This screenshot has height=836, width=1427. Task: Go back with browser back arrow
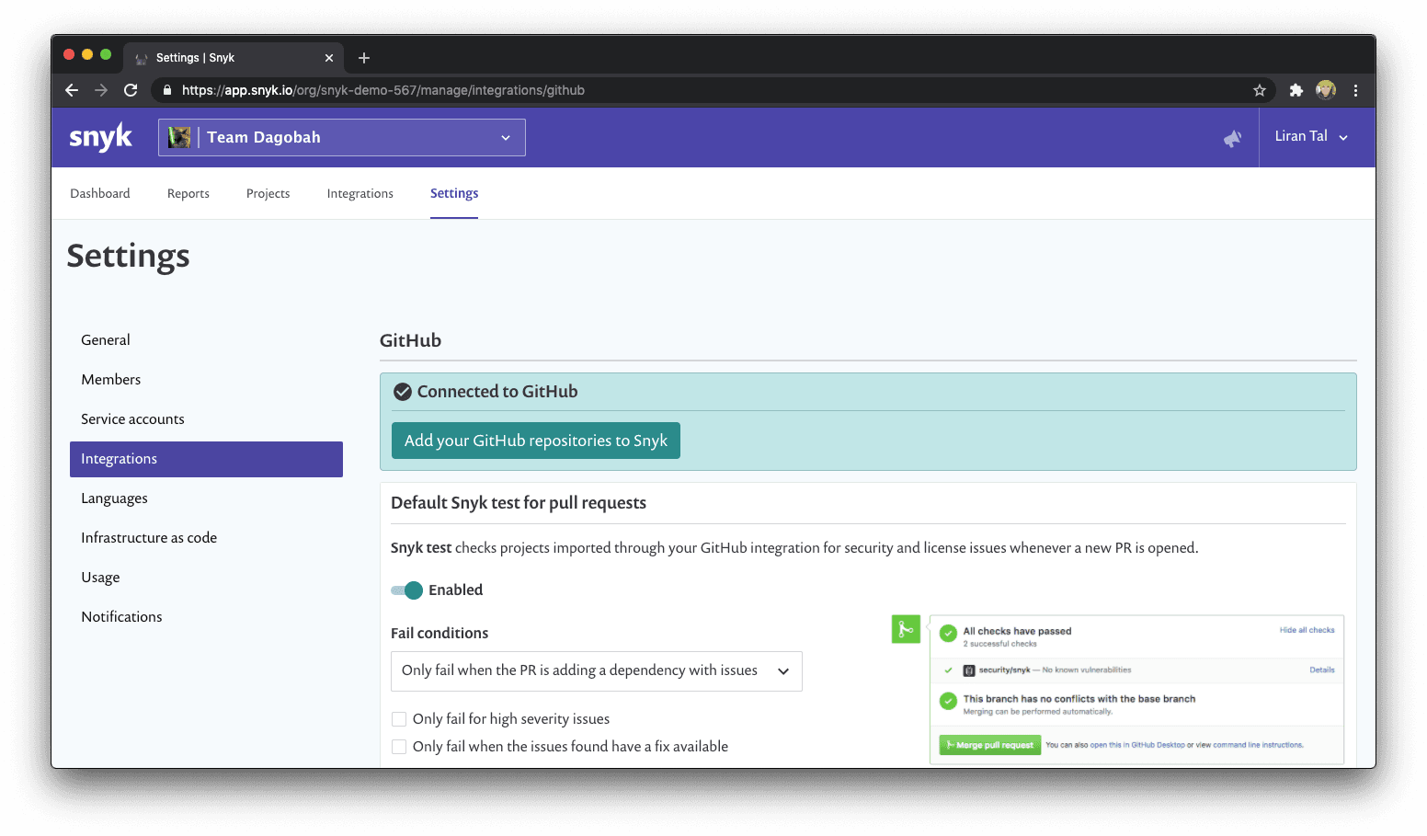(x=72, y=90)
